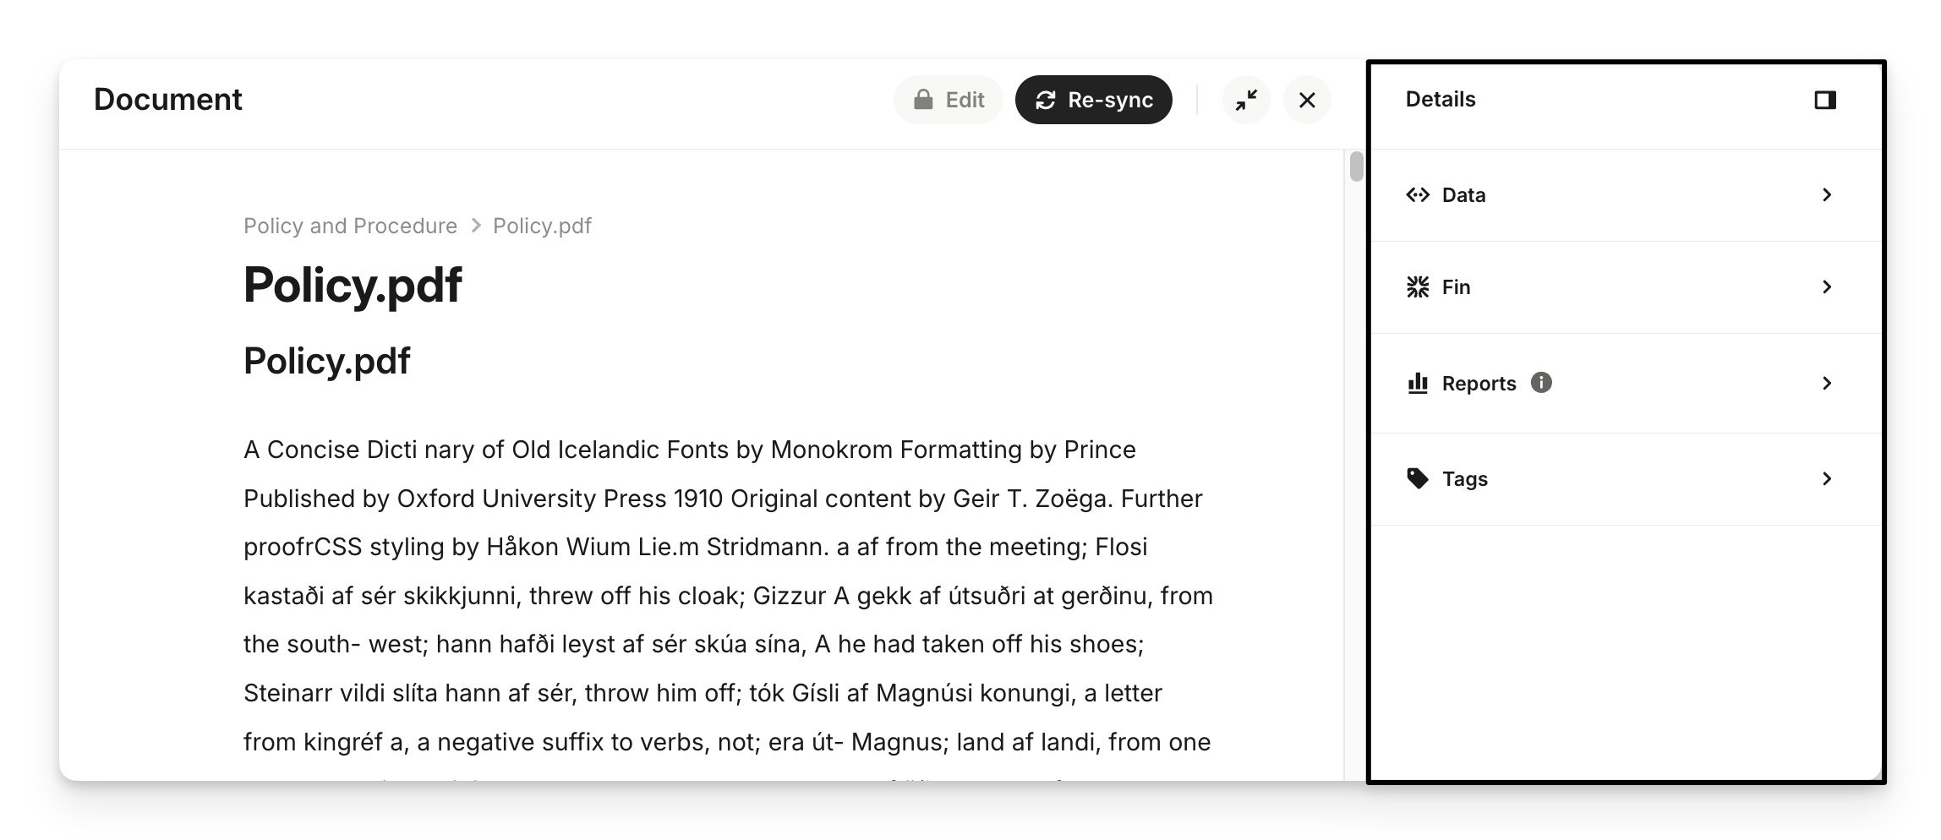Click the document vertical scrollbar thumb
This screenshot has width=1941, height=840.
(1356, 166)
